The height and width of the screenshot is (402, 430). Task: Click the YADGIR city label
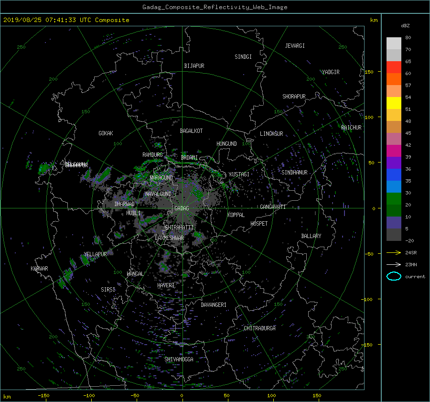[x=331, y=72]
